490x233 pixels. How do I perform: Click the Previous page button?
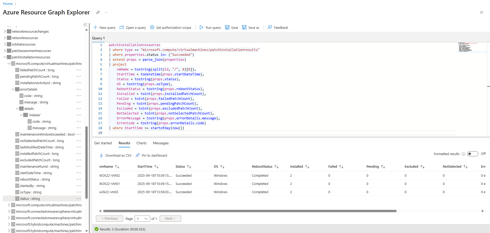[x=109, y=219]
